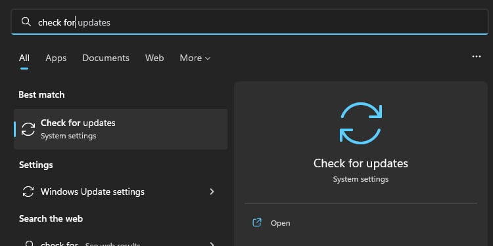Image resolution: width=493 pixels, height=246 pixels.
Task: Click the Check for updates title in preview pane
Action: [x=361, y=163]
